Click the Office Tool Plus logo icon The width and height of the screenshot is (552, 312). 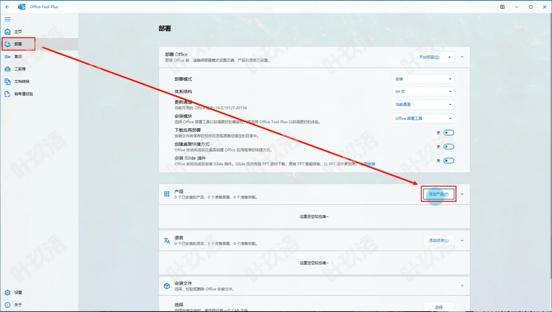click(21, 7)
